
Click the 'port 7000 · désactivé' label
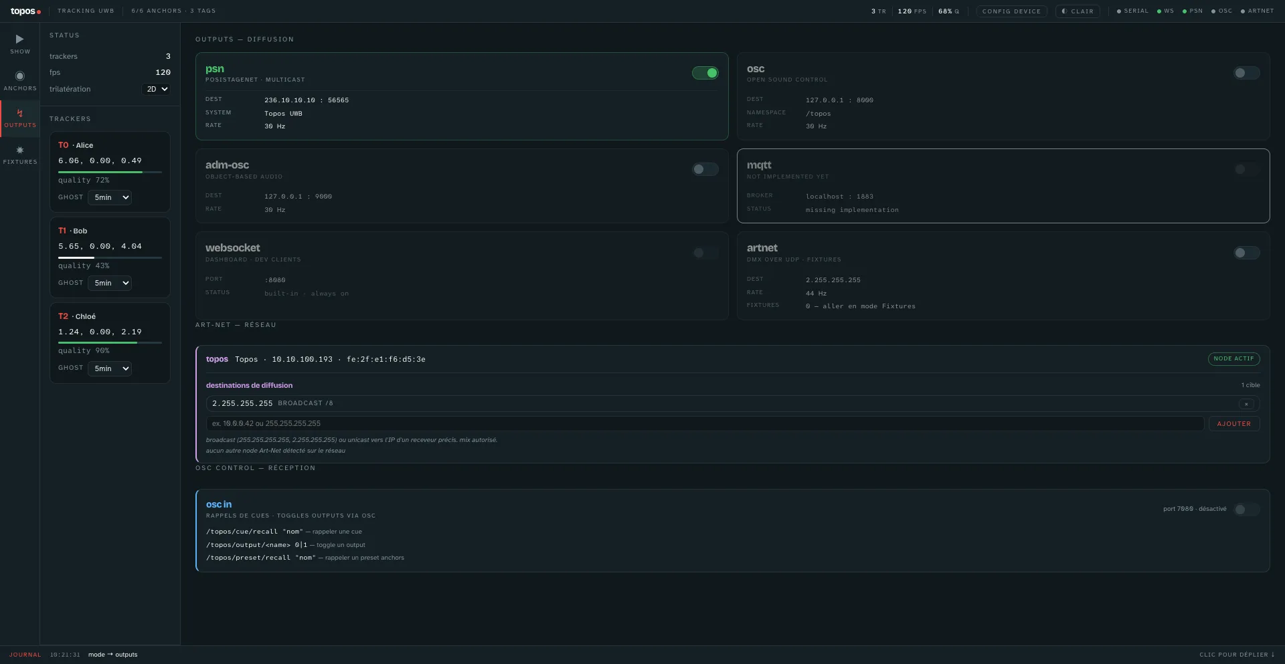pyautogui.click(x=1195, y=510)
